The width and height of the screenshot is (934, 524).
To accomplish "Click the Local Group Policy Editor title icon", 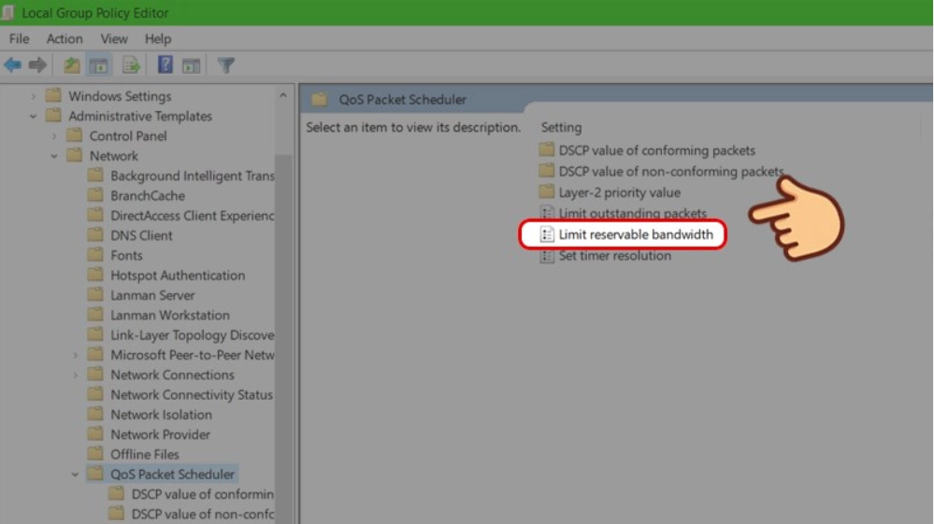I will [7, 12].
